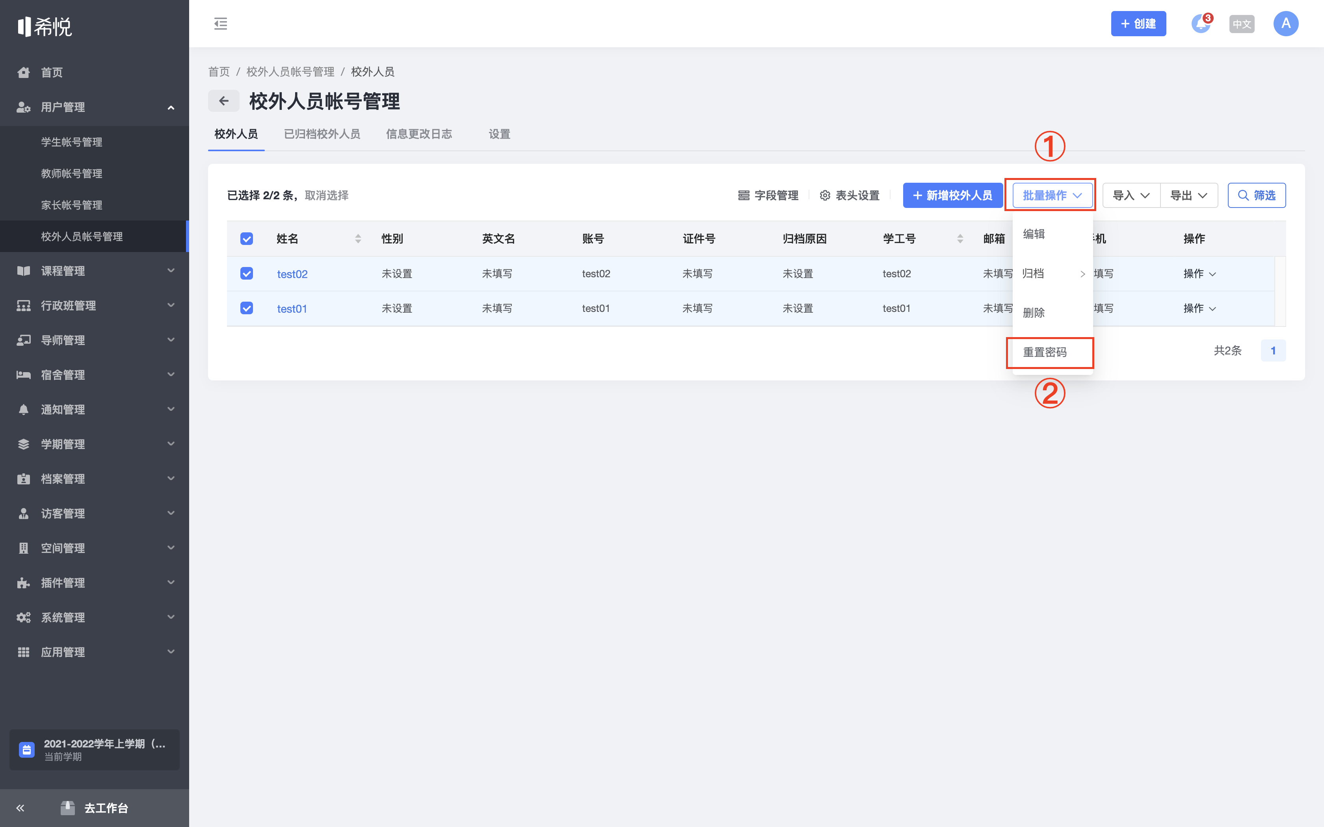
Task: Click the 筛选 filter button
Action: [1257, 195]
